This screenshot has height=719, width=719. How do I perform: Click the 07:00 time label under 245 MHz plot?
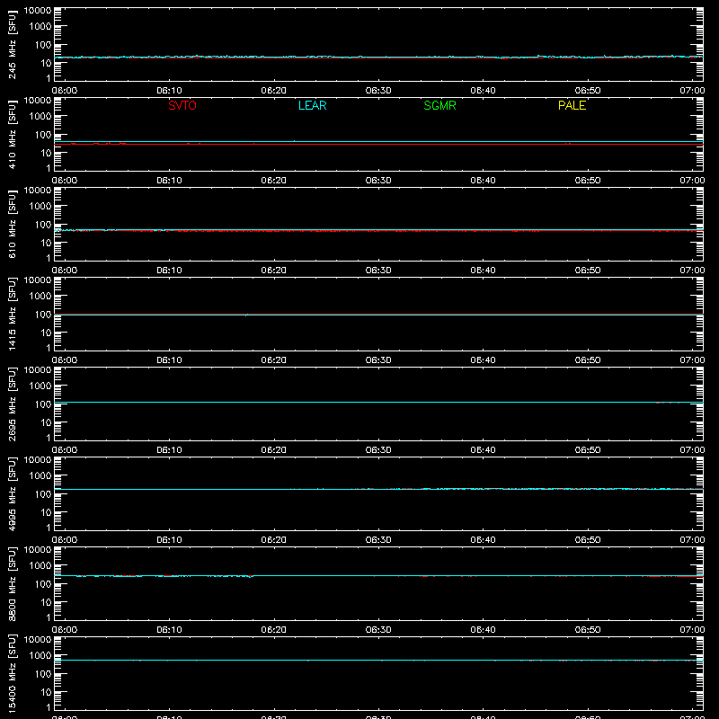(x=692, y=91)
